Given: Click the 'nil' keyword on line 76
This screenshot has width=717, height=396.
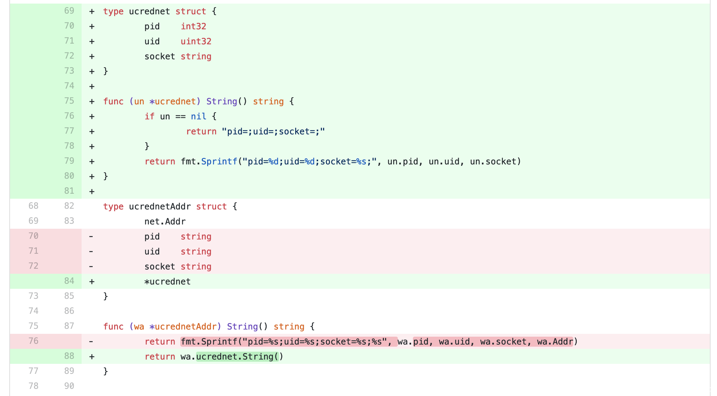Looking at the screenshot, I should click(x=199, y=117).
